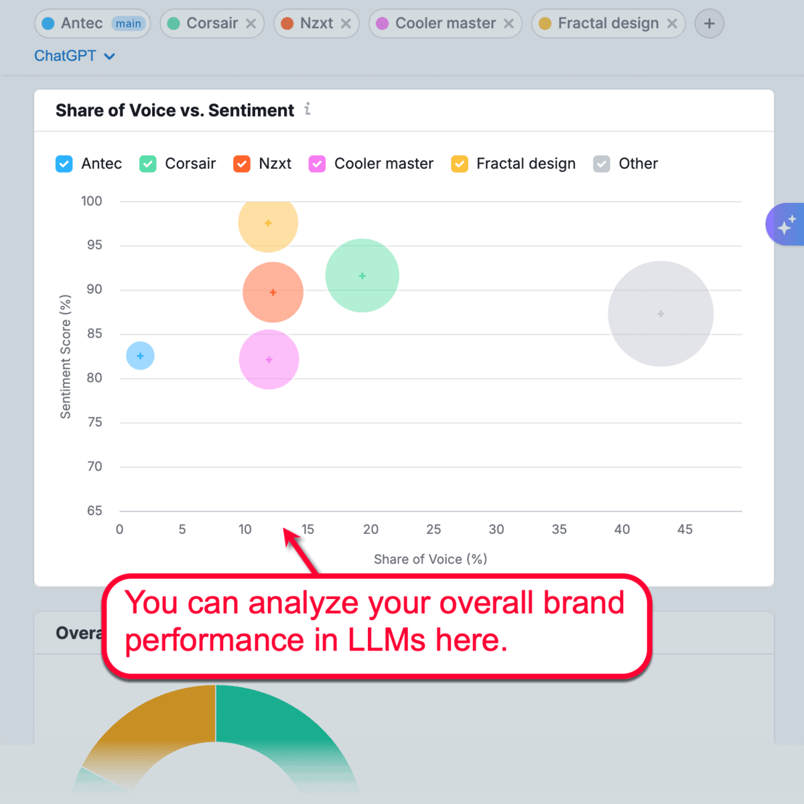Select the Antec main brand chip
The height and width of the screenshot is (804, 804).
click(82, 23)
